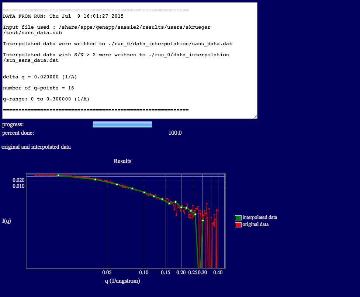Click the '100.0' percent value
Image resolution: width=360 pixels, height=297 pixels.
click(x=175, y=133)
